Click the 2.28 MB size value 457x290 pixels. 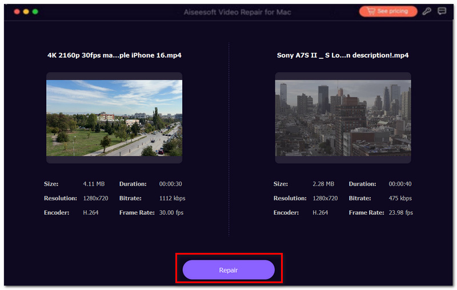tap(323, 184)
